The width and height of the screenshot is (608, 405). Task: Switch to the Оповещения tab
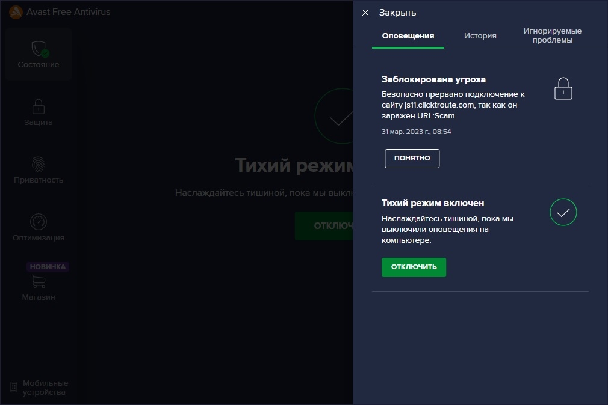tap(408, 35)
